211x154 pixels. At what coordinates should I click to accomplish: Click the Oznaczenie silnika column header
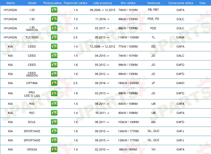(181, 3)
